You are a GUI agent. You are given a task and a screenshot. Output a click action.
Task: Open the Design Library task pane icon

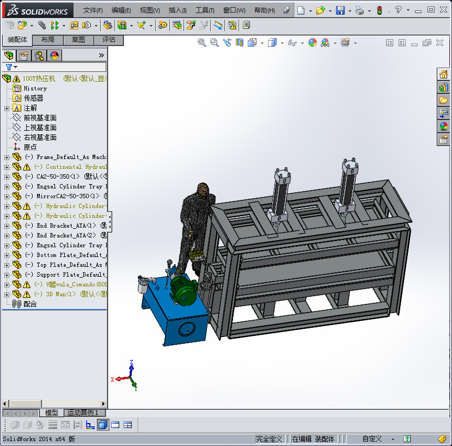(x=443, y=87)
